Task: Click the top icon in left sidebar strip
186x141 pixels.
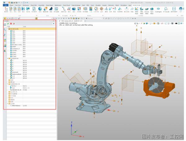Action: click(x=5, y=25)
